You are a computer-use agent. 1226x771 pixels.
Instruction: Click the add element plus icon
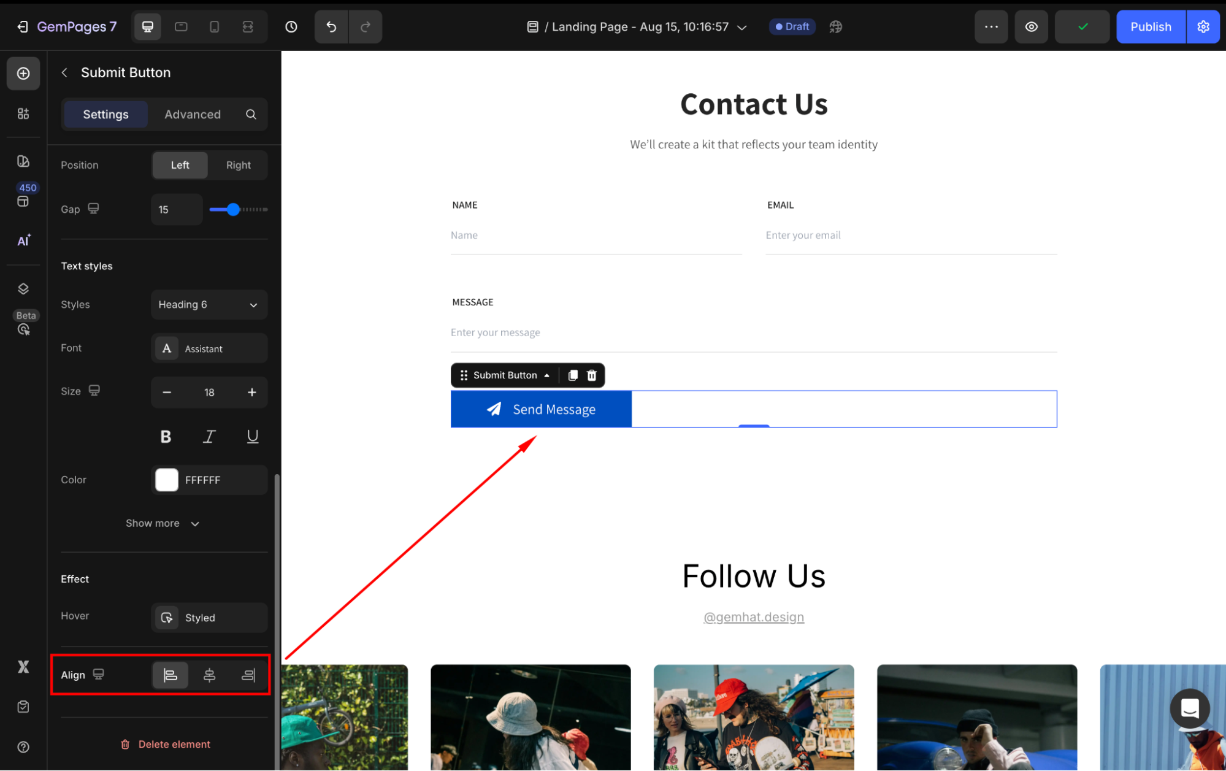[23, 74]
